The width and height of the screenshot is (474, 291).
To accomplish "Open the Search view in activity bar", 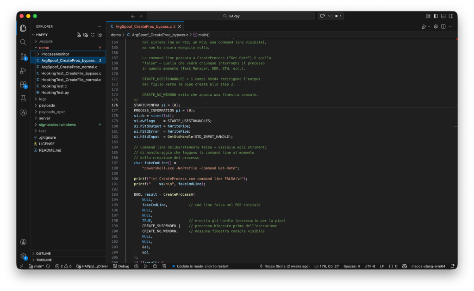I will [23, 42].
